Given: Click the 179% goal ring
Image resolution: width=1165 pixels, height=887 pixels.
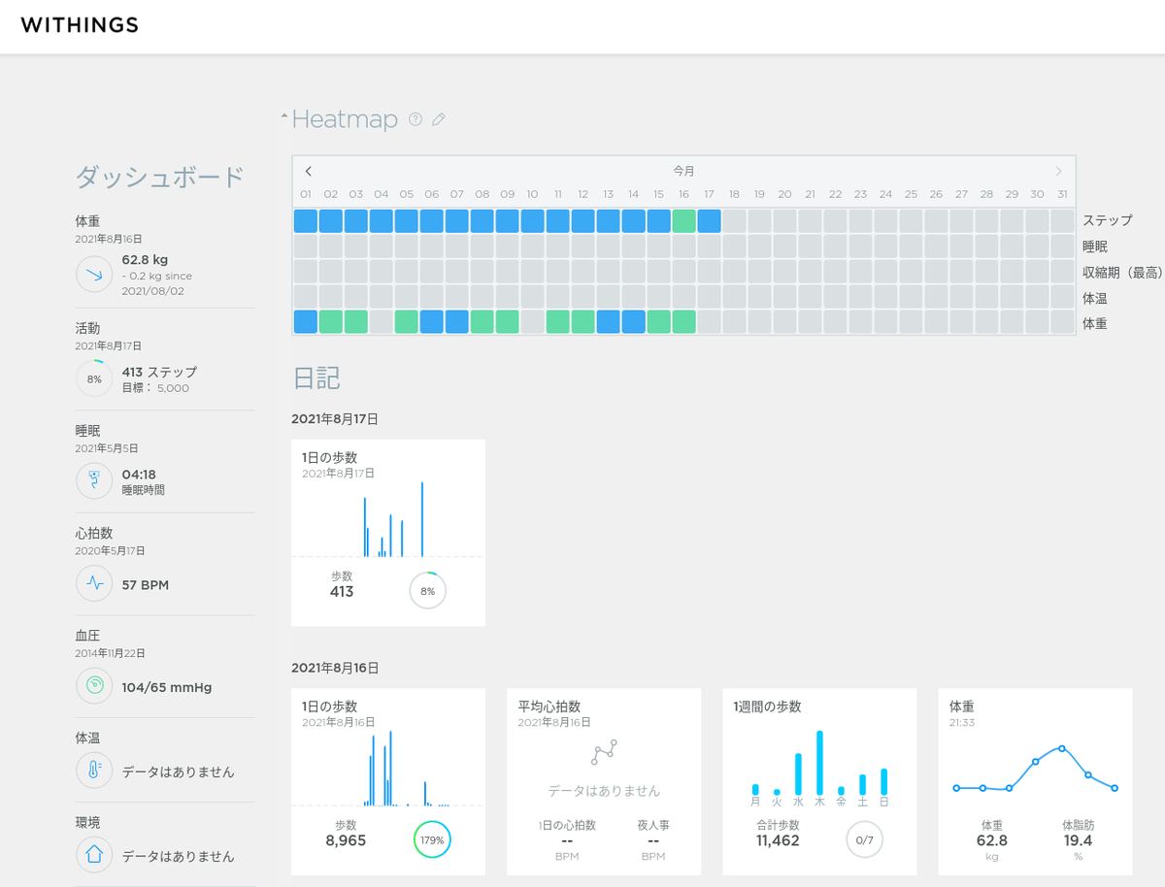Looking at the screenshot, I should coord(433,839).
